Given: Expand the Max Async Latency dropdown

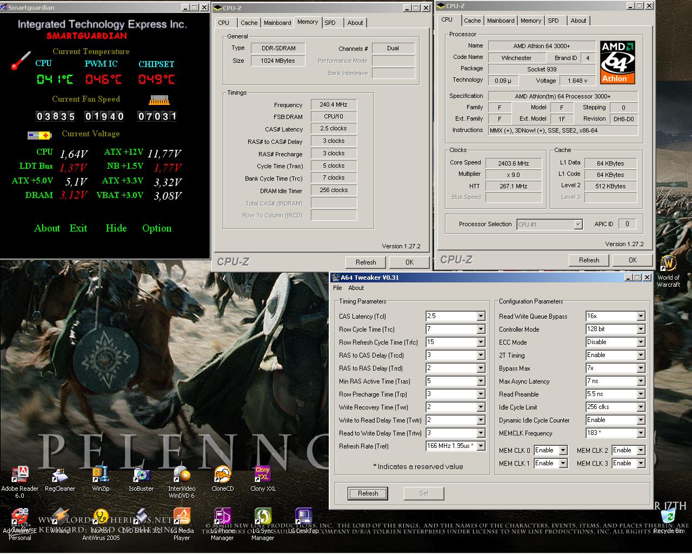Looking at the screenshot, I should tap(641, 381).
